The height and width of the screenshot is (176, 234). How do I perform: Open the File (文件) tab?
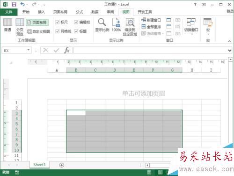9,12
